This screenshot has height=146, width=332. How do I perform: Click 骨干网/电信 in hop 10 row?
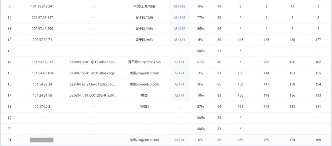144,18
